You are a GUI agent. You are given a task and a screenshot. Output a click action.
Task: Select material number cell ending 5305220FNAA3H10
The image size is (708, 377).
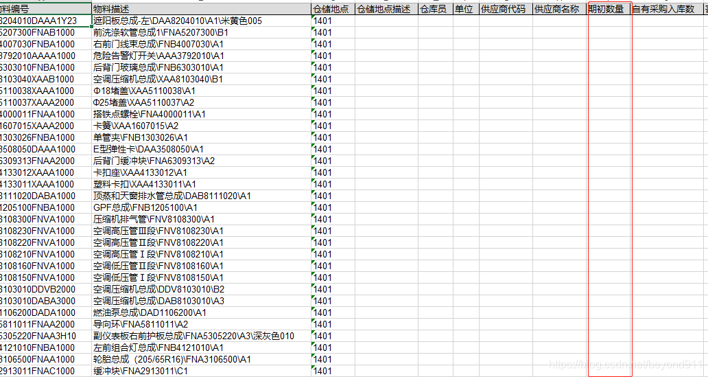(45, 336)
